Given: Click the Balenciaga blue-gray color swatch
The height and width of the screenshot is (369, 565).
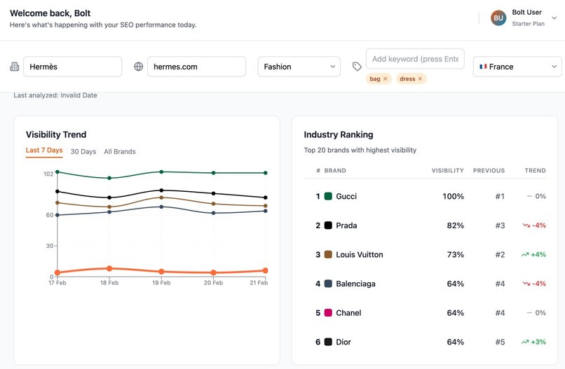Looking at the screenshot, I should (x=328, y=284).
